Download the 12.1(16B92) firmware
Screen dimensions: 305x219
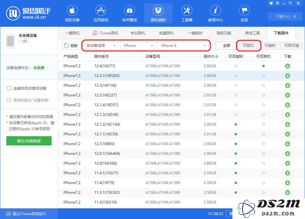(288, 144)
